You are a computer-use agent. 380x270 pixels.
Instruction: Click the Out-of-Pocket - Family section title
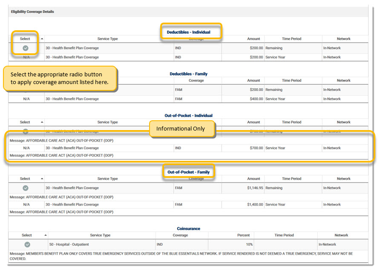(x=188, y=172)
